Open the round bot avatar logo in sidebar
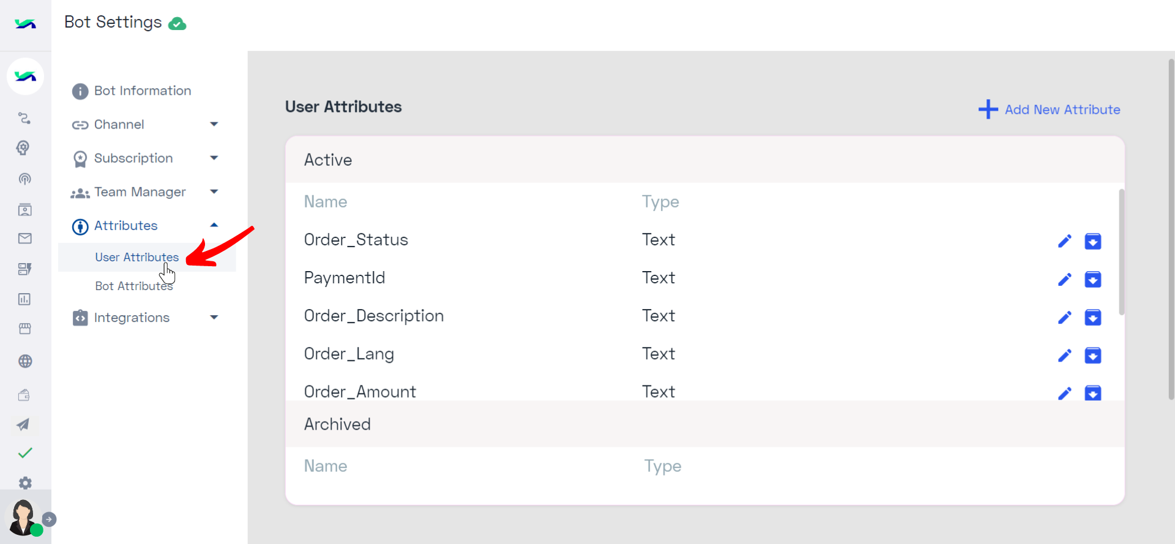Screen dimensions: 1175x544 [25, 76]
